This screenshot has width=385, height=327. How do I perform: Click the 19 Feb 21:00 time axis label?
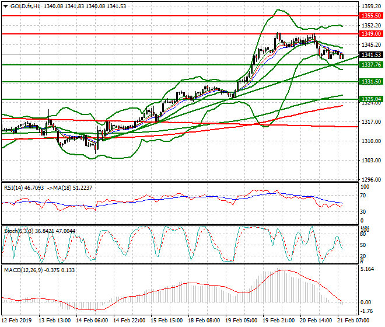pyautogui.click(x=279, y=321)
